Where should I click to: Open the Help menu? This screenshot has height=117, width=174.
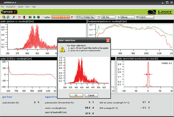tap(34, 6)
